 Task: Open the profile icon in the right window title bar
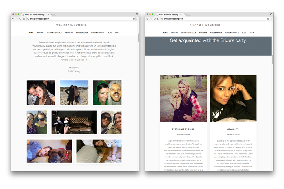271,14
